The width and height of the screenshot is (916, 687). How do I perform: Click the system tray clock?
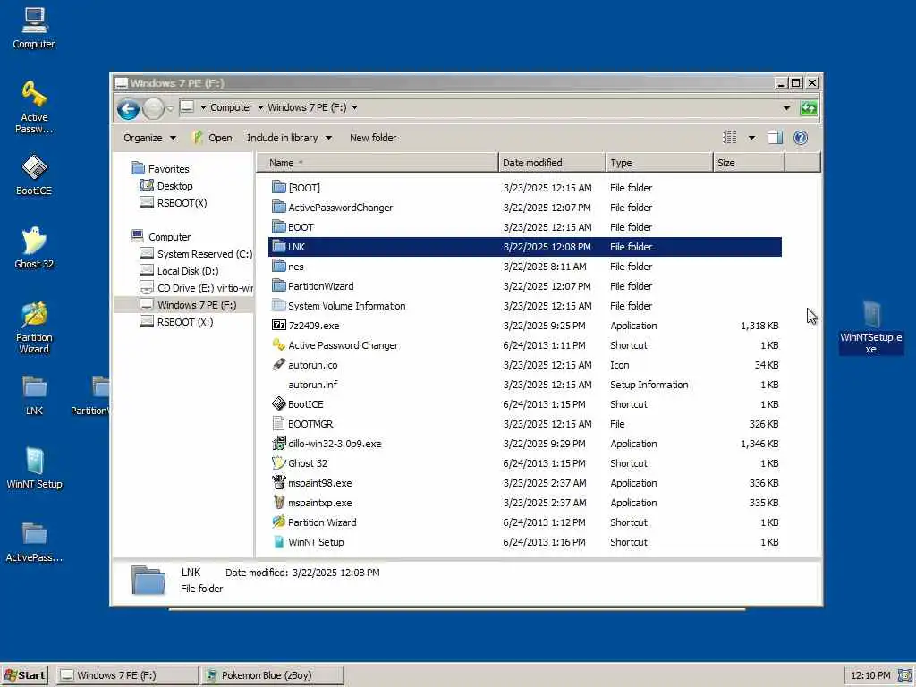pos(870,675)
